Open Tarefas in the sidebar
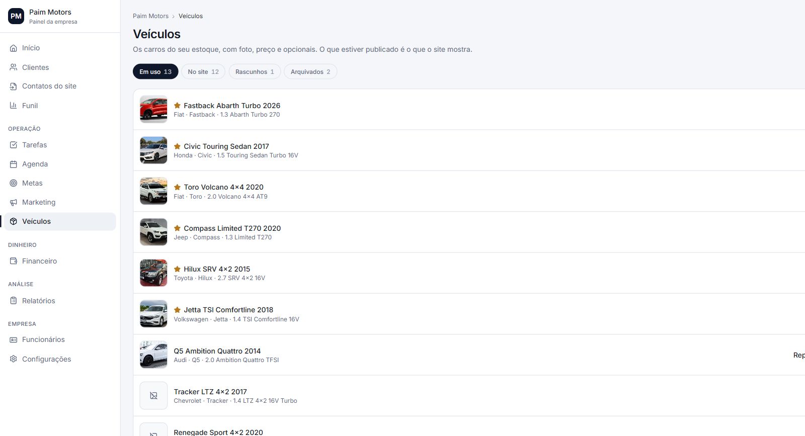 (60, 145)
